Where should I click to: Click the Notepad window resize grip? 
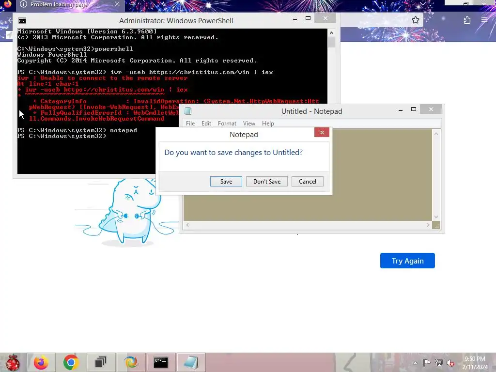436,225
